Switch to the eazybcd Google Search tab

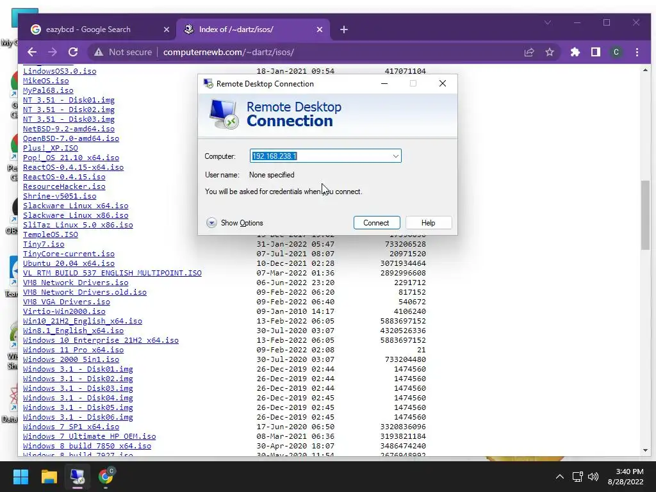pyautogui.click(x=88, y=29)
